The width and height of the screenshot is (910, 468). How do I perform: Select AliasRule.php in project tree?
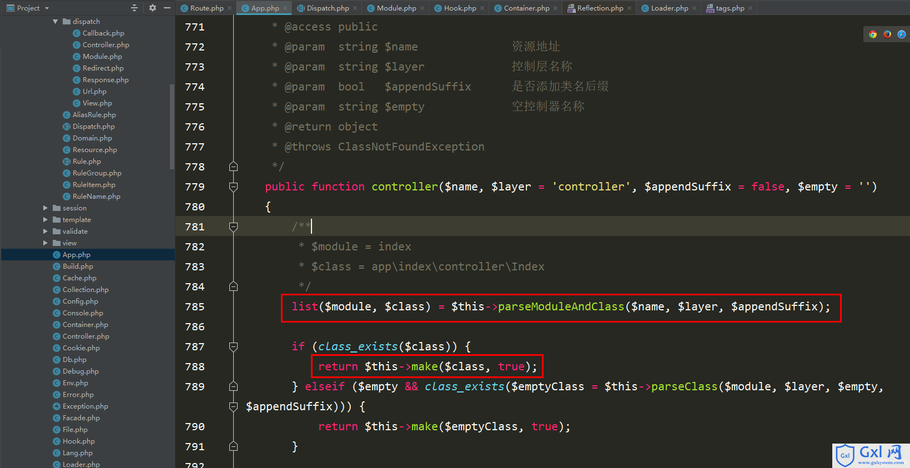94,115
